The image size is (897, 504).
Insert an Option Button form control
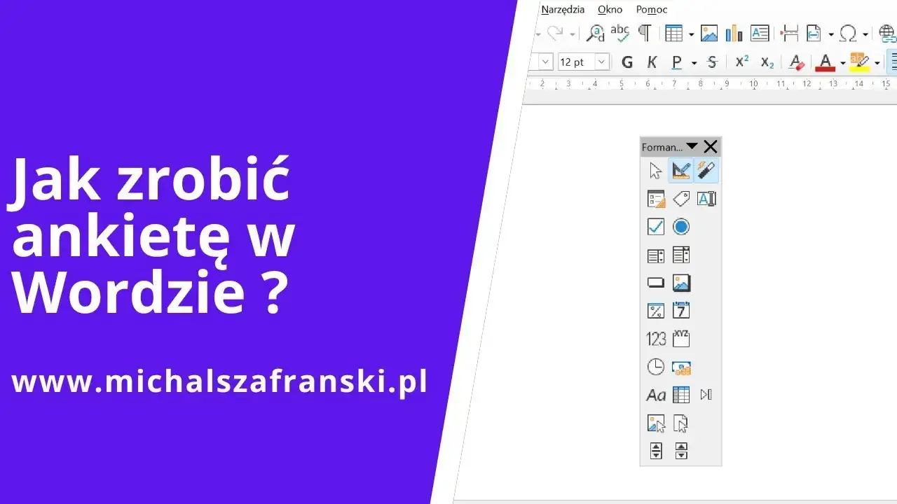tap(680, 226)
